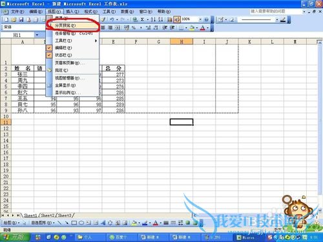Switch to the Sheet3 tab
This screenshot has height=242, width=323.
pos(65,215)
